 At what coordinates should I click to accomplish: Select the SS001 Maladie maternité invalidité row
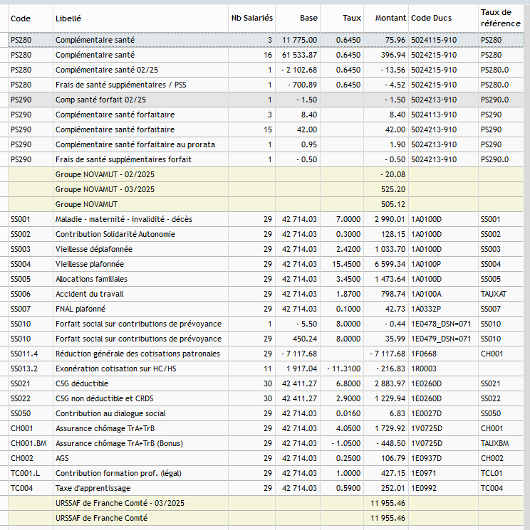coord(266,219)
